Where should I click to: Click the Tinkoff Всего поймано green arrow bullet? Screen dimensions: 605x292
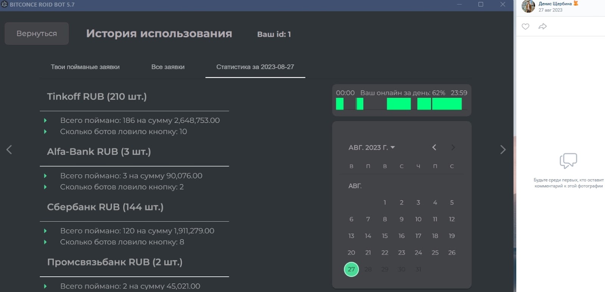tap(45, 120)
